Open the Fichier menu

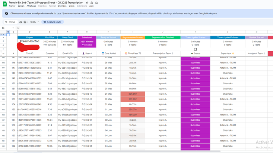tap(12, 6)
